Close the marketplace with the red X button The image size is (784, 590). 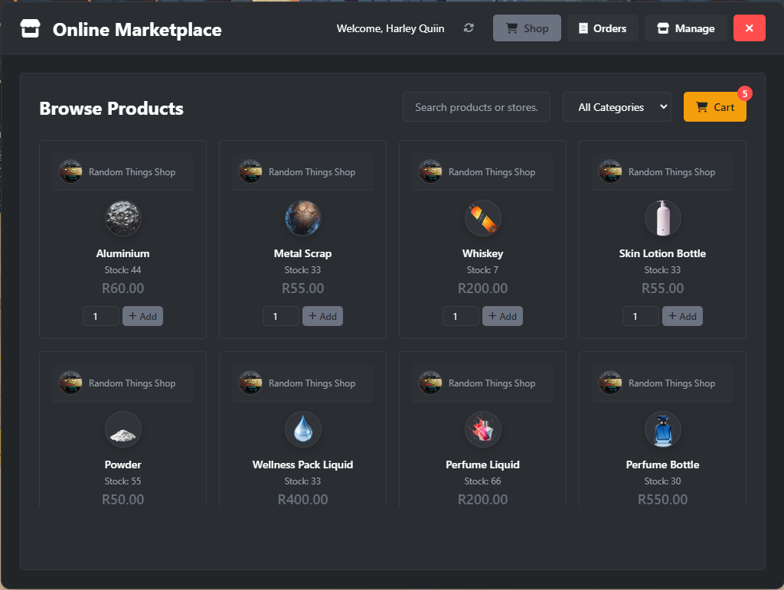coord(749,28)
